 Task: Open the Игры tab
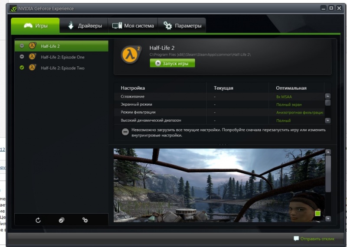coord(35,26)
